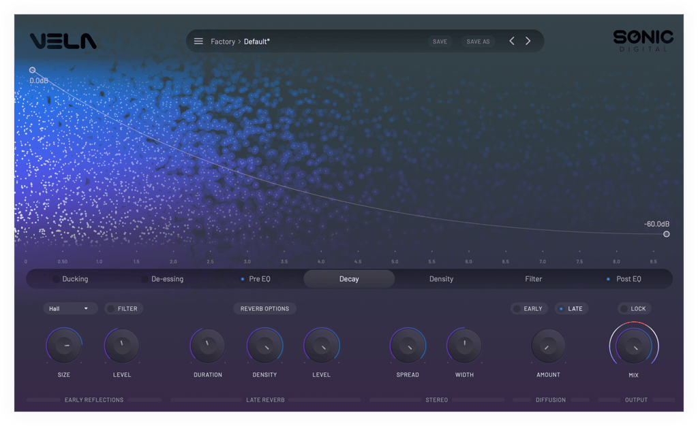Go to next preset arrow

528,41
